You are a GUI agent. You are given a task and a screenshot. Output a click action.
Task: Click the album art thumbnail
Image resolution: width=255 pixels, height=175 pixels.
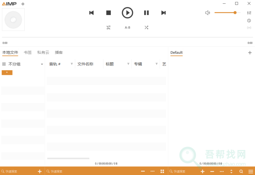coord(13,20)
